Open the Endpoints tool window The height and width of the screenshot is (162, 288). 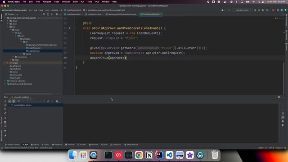[x=116, y=145]
